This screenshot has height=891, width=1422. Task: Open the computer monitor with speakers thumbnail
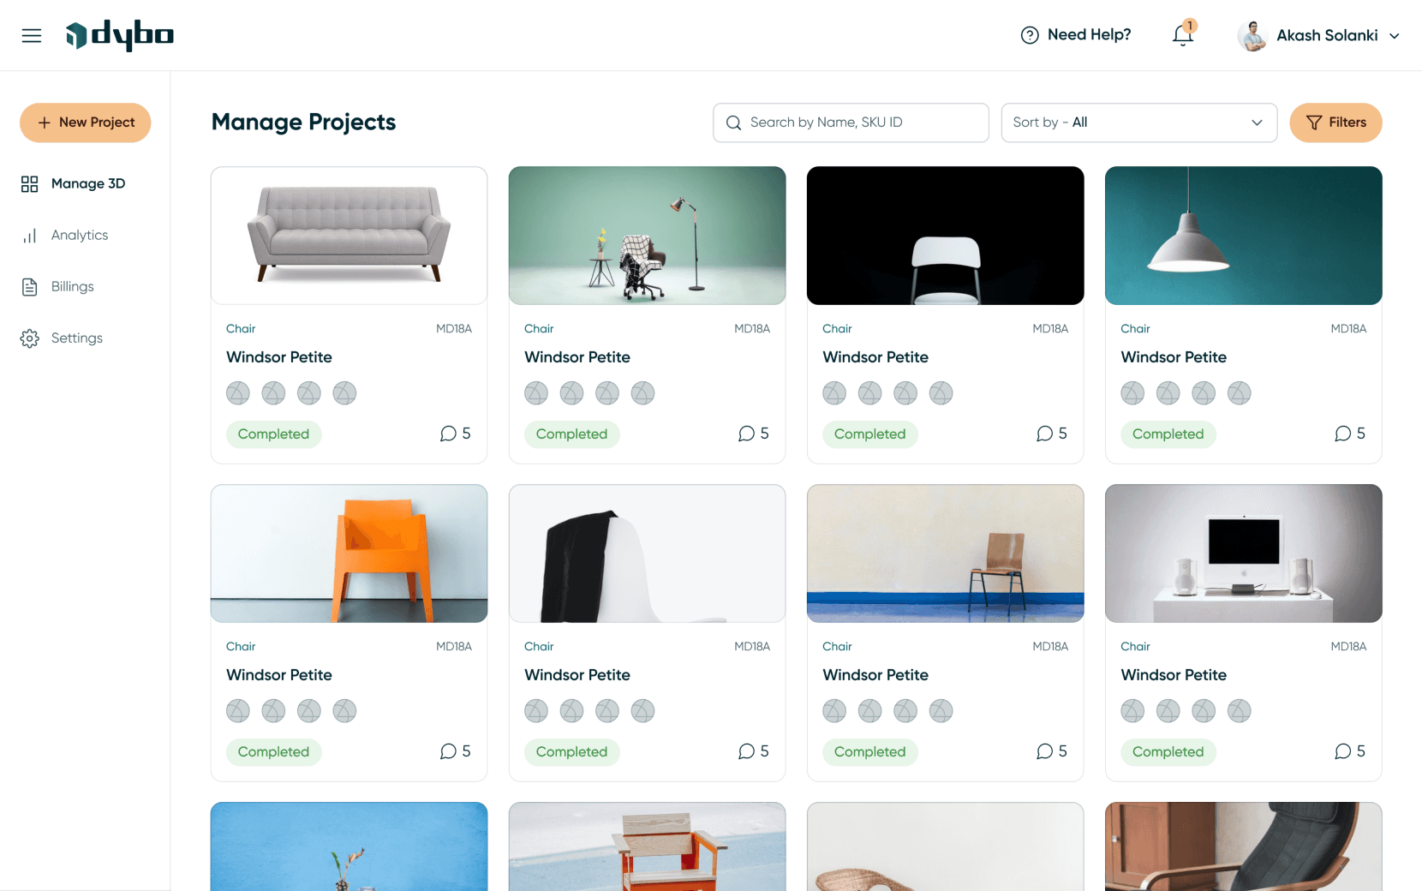tap(1243, 553)
